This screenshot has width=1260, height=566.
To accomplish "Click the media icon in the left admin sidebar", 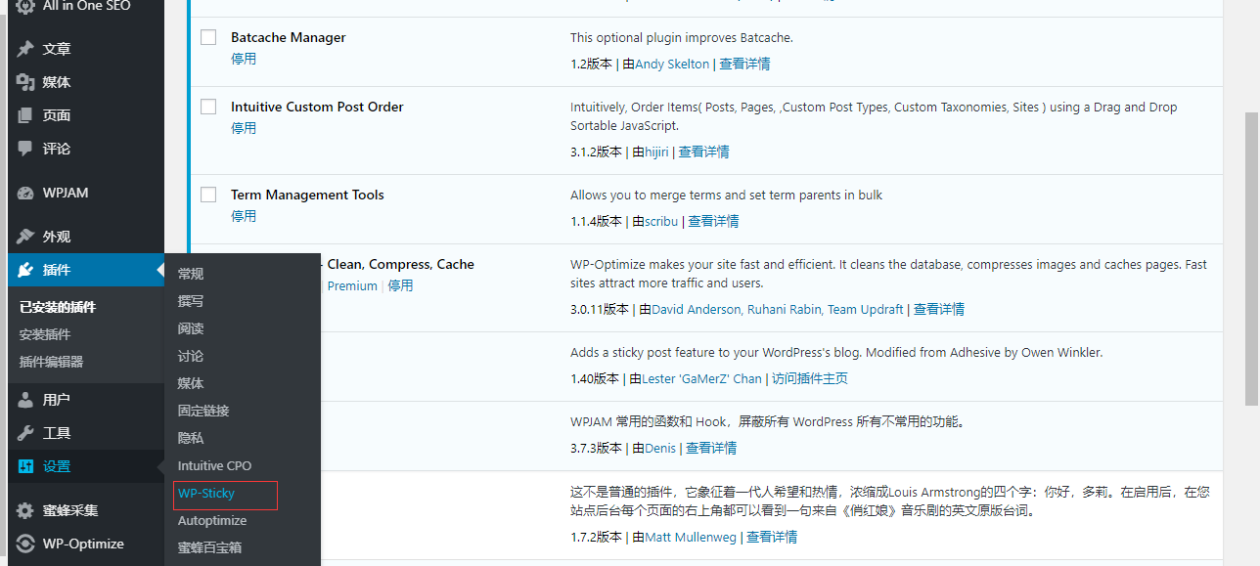I will tap(25, 82).
